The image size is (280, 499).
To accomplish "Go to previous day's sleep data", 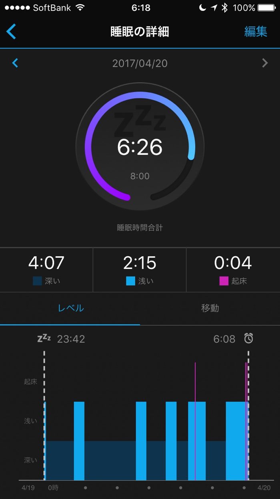I will coord(15,63).
